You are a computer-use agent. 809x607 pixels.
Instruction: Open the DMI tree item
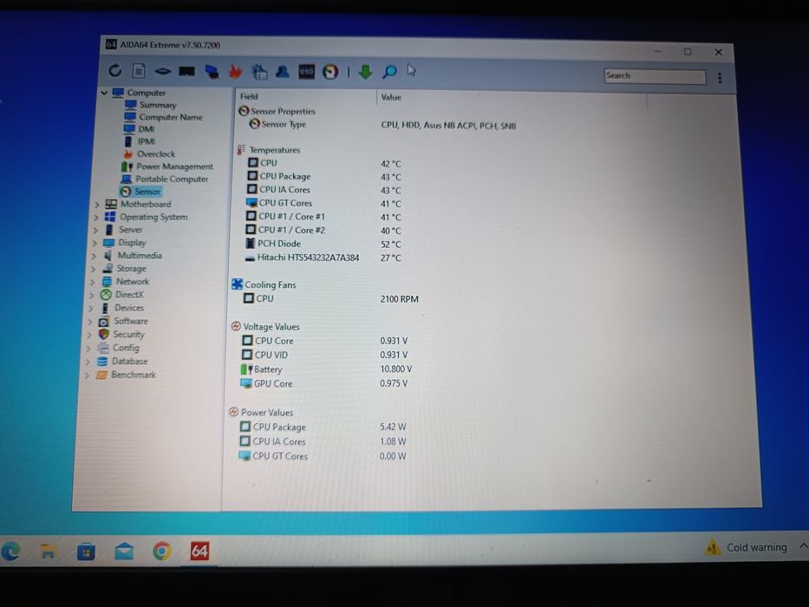[x=139, y=129]
